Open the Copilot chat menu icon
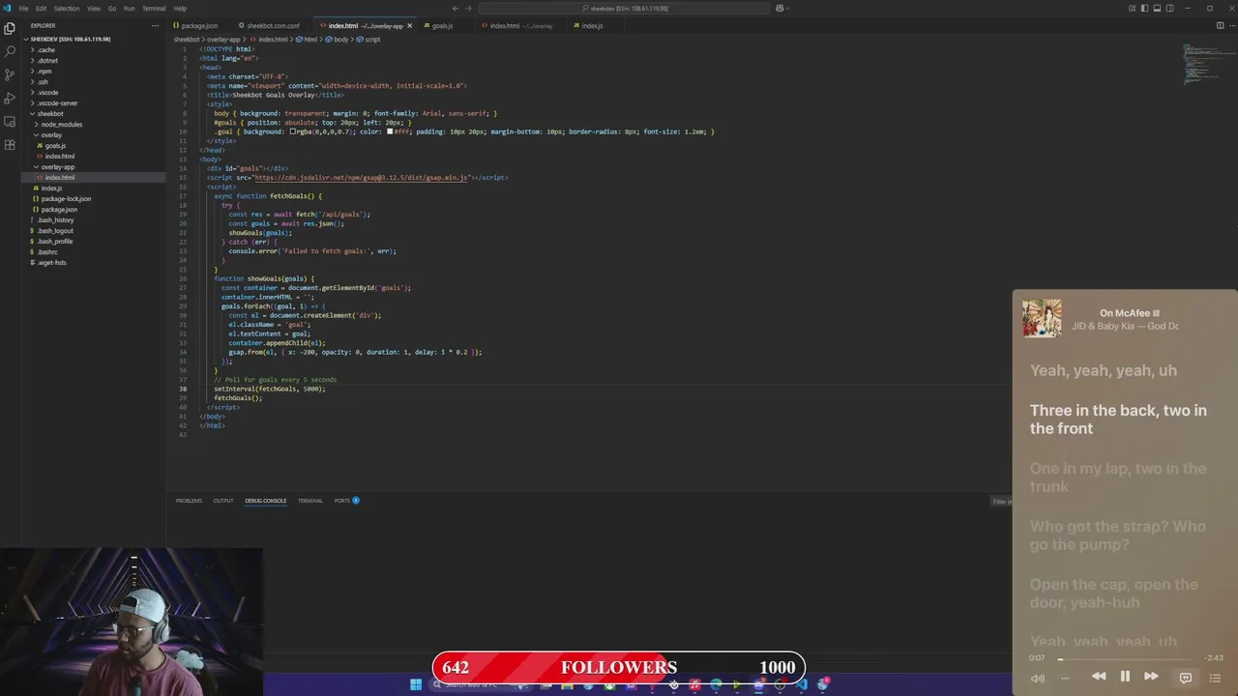 (x=781, y=8)
